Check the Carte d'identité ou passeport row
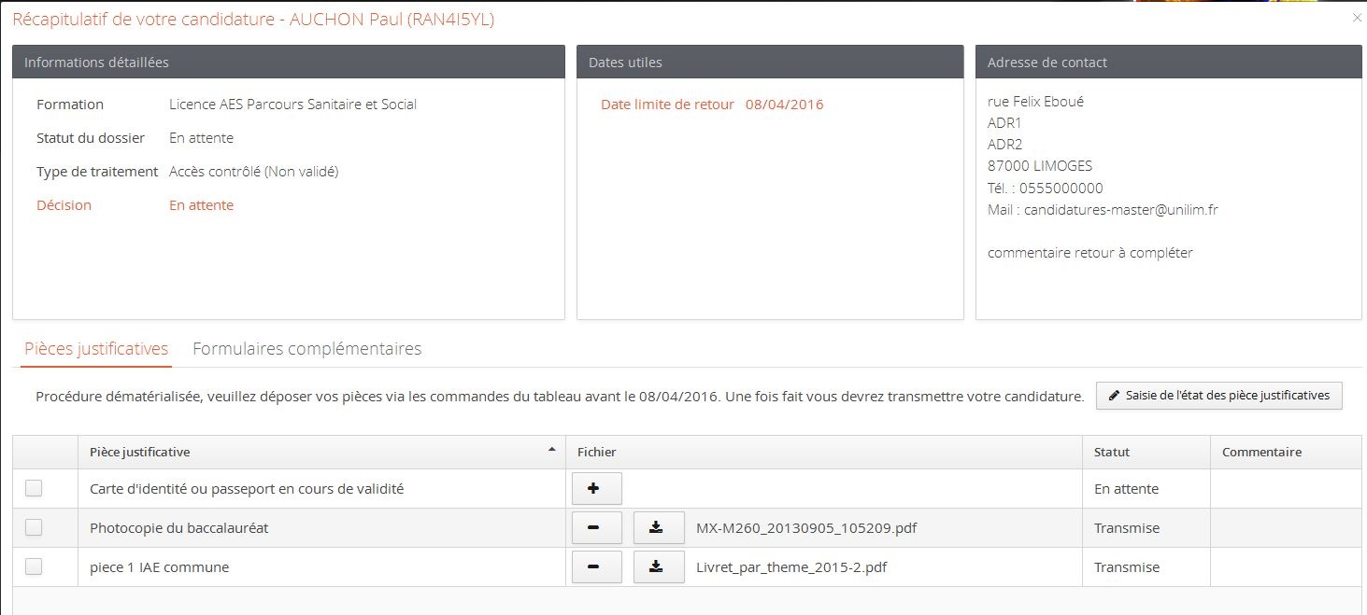 pos(34,488)
